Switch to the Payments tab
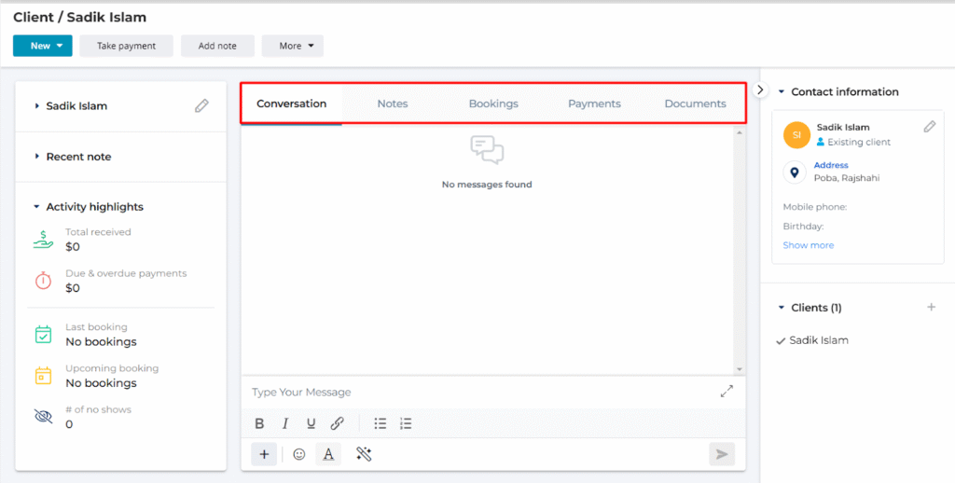 coord(594,103)
